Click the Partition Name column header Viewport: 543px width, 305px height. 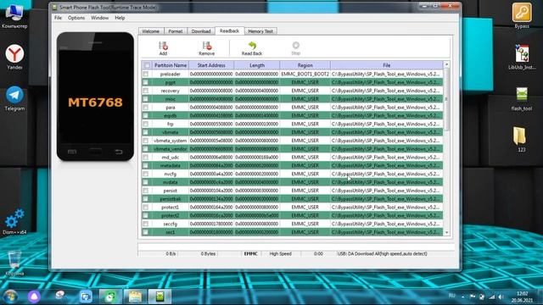coord(171,65)
